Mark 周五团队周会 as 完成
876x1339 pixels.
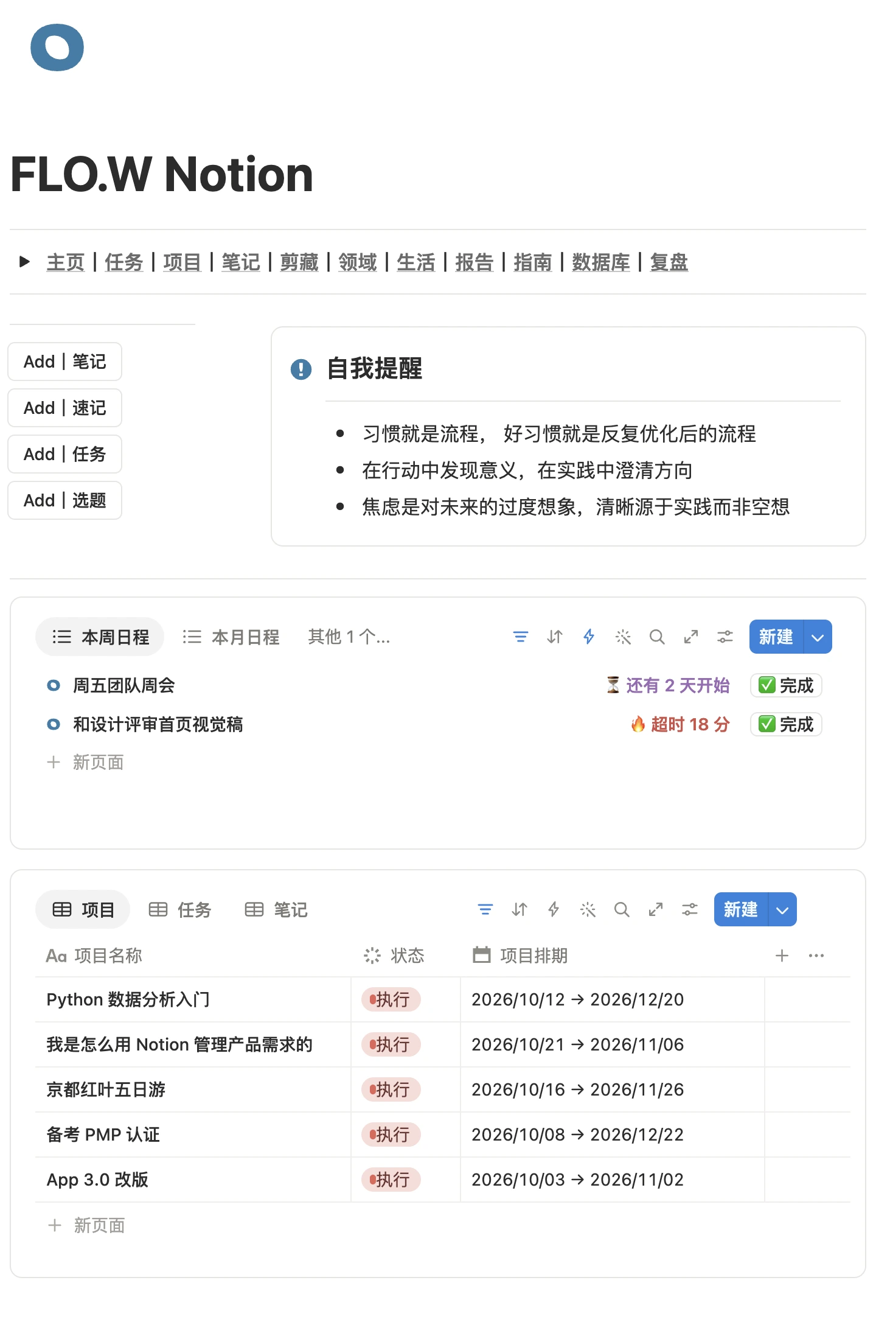[786, 685]
